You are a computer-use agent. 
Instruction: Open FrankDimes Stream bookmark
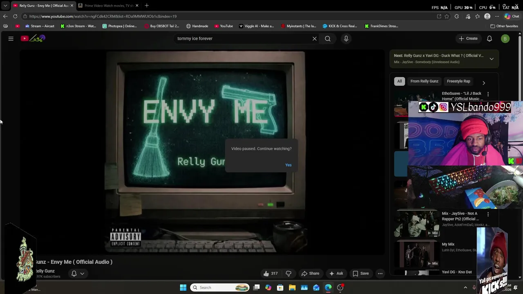(381, 26)
